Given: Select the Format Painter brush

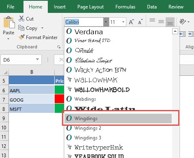Looking at the screenshot, I should click(x=21, y=37).
